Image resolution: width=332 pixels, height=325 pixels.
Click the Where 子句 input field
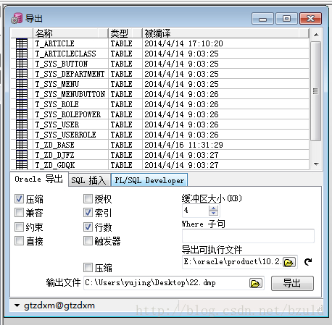point(248,236)
